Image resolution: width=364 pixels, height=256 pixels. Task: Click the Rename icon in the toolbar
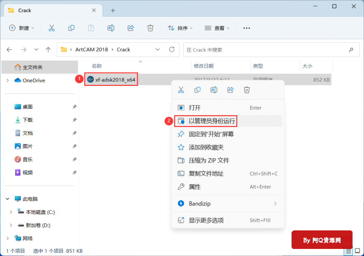111,28
